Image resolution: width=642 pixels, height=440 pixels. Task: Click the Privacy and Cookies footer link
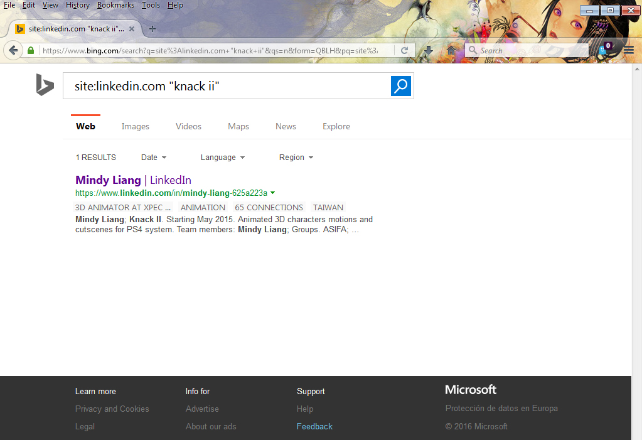click(112, 409)
